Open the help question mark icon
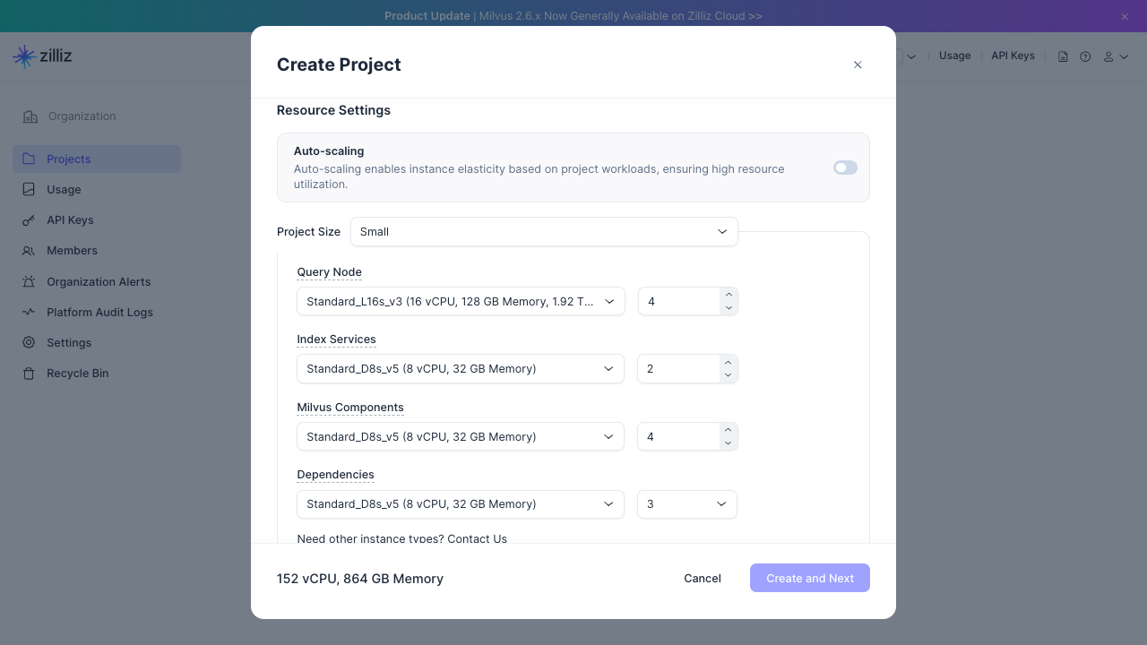Image resolution: width=1147 pixels, height=645 pixels. coord(1085,56)
